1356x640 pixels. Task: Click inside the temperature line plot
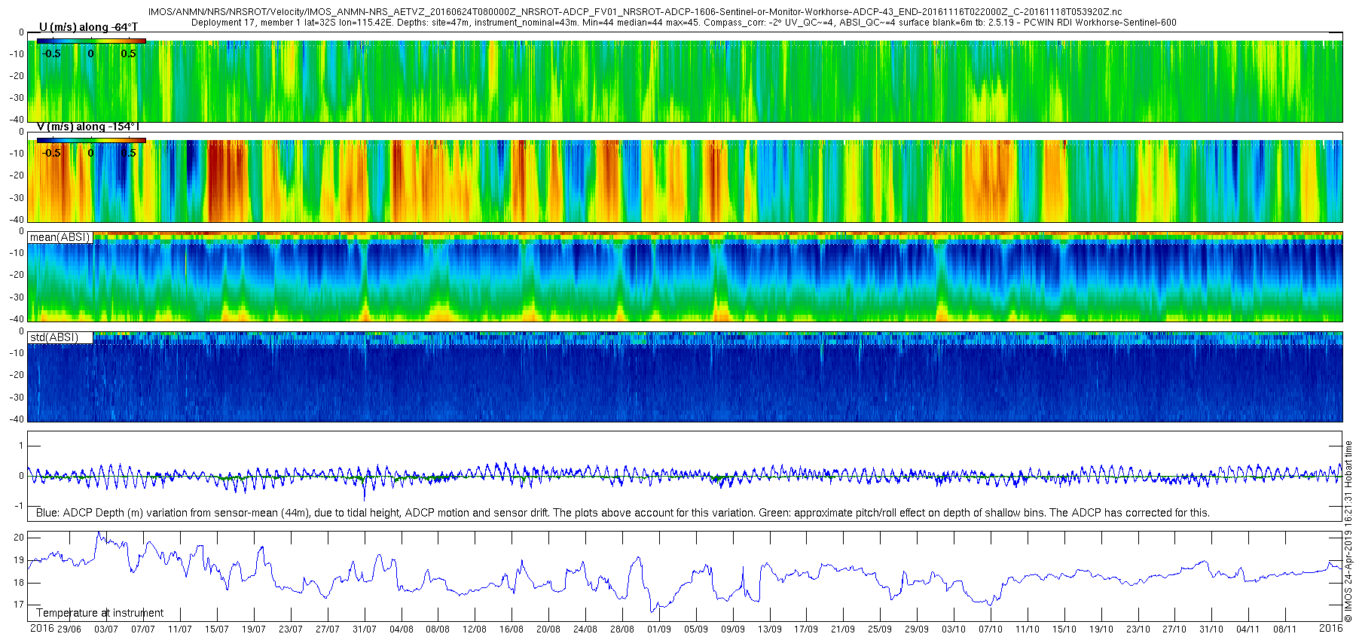pyautogui.click(x=685, y=577)
